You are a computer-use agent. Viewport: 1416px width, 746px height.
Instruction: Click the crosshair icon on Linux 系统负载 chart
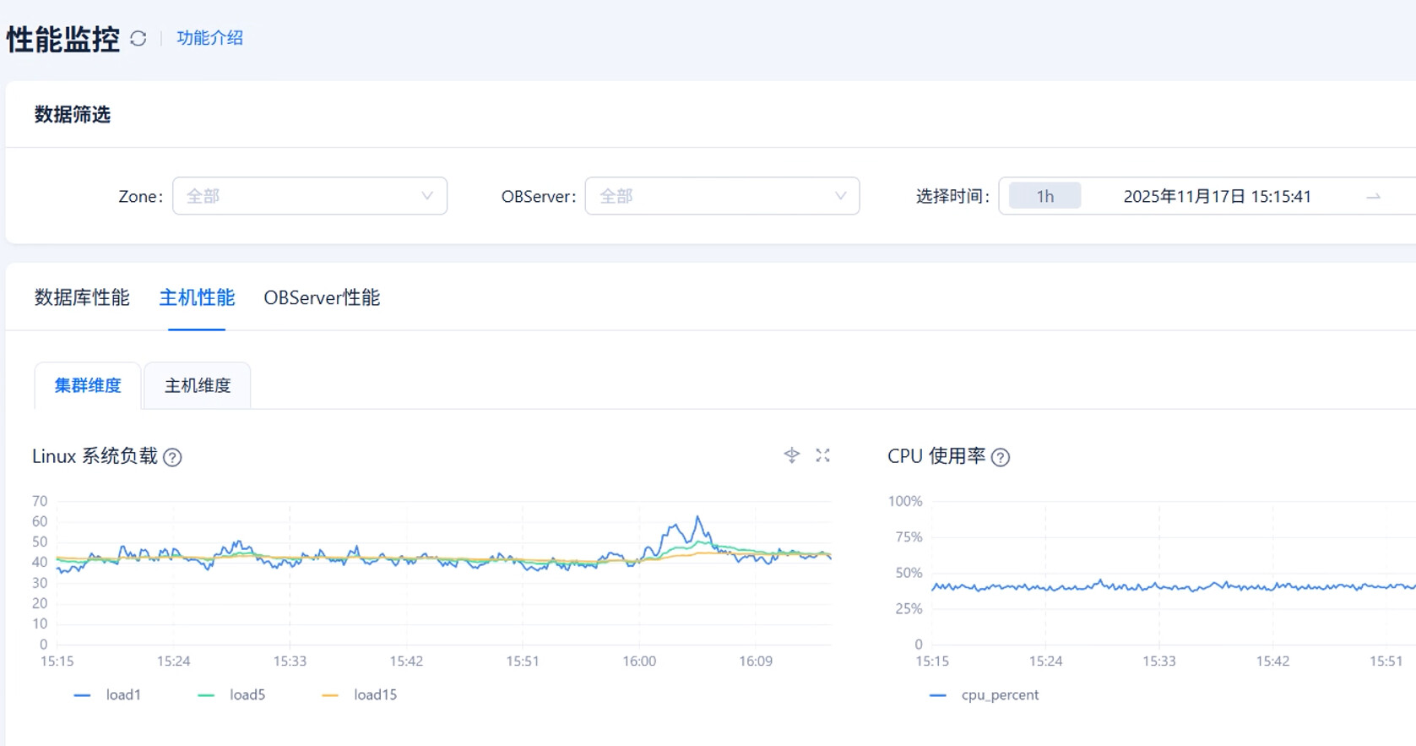tap(791, 455)
